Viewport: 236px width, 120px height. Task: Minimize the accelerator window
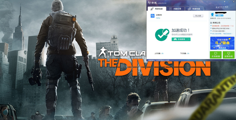coord(229,2)
